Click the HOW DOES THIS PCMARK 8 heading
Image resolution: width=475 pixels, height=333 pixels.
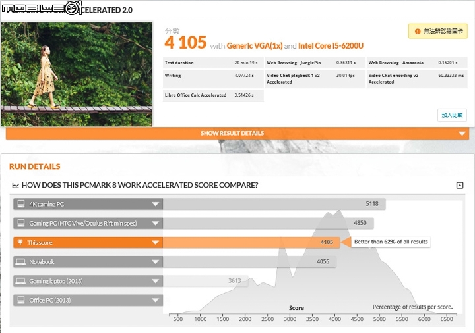click(140, 185)
